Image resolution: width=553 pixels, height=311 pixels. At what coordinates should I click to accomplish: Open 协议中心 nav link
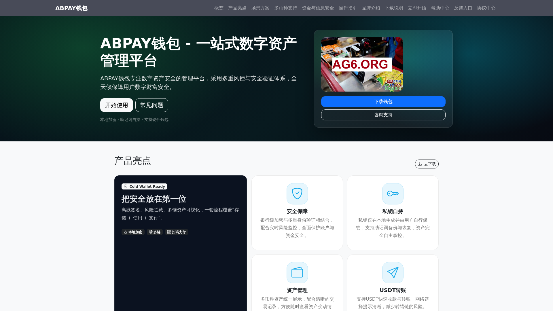coord(486,8)
